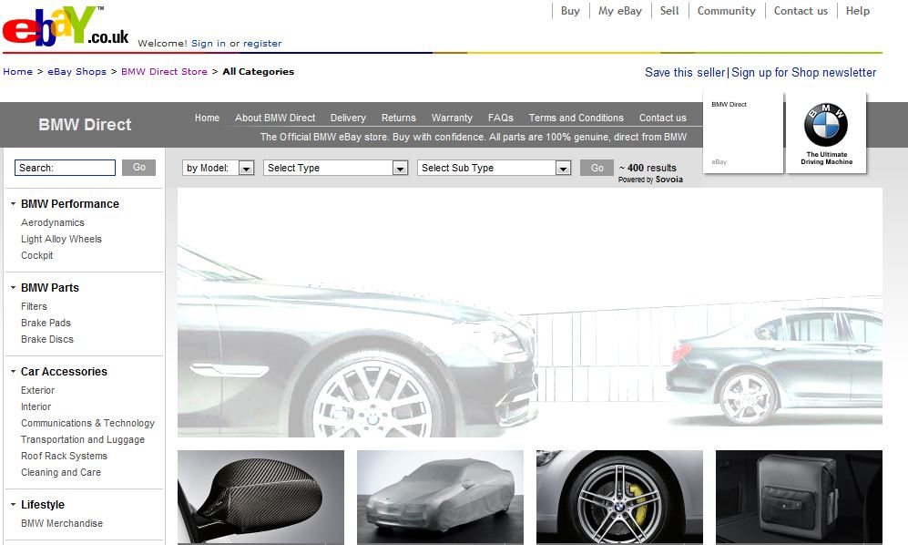Open the carbon mirror cap thumbnail
Viewport: 908px width, 545px height.
pos(260,497)
